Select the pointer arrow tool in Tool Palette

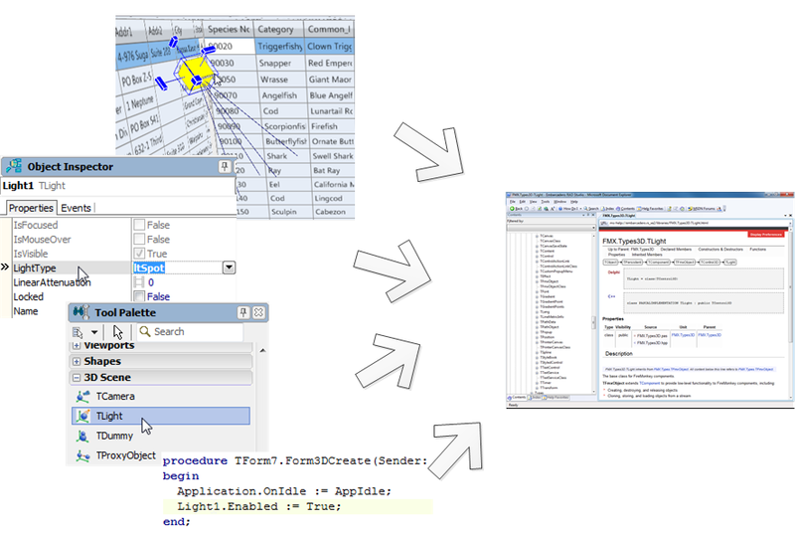click(x=118, y=332)
